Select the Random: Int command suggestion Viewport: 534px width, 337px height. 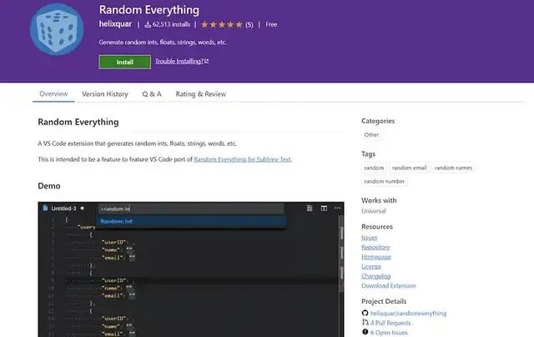coord(191,221)
